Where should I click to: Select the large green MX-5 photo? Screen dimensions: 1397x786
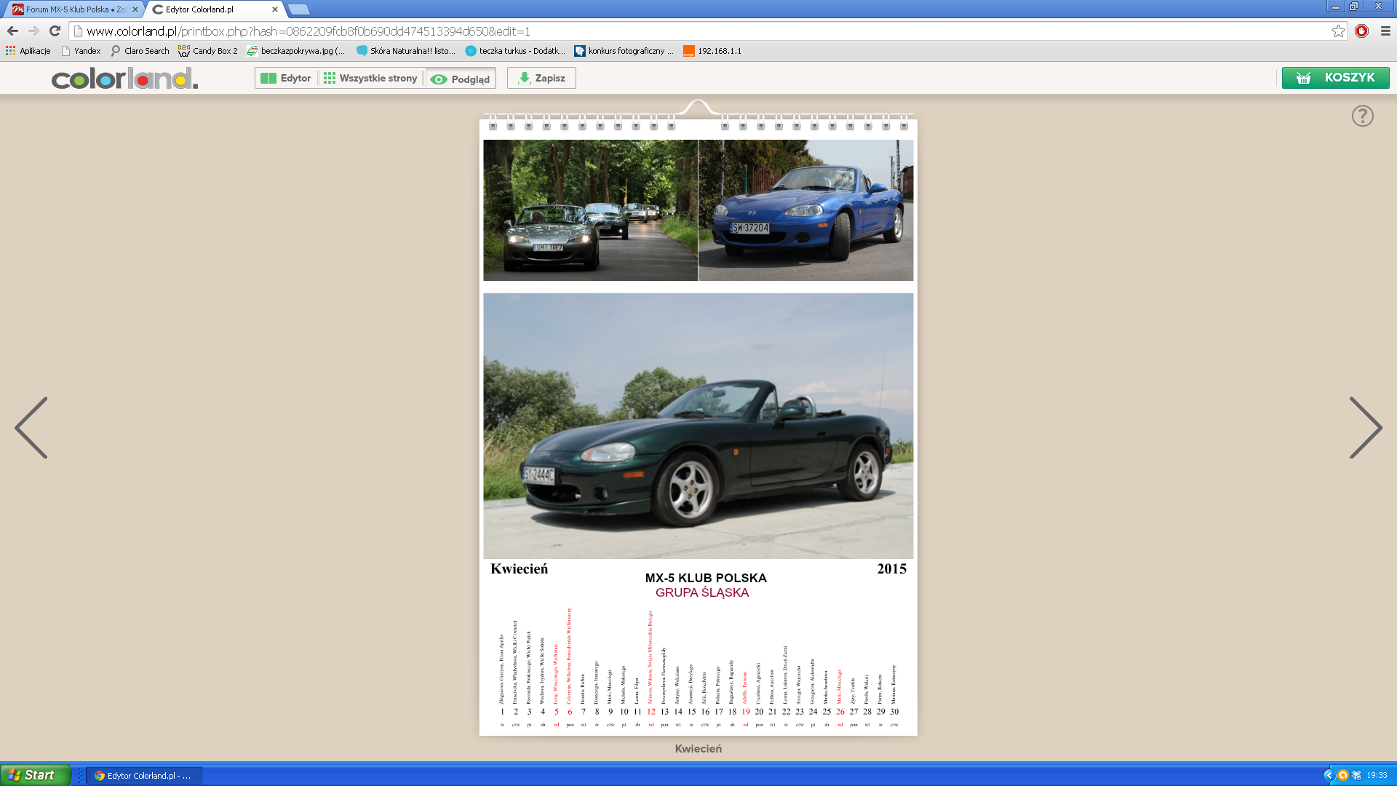coord(698,426)
